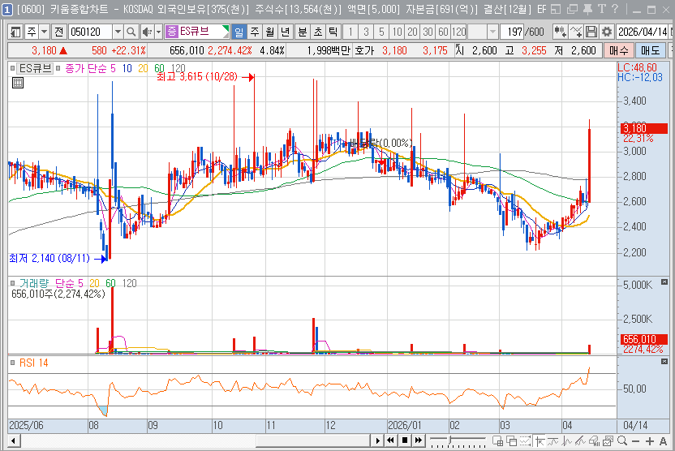Close the RSI panel with its X button
675x451 pixels.
(x=664, y=362)
